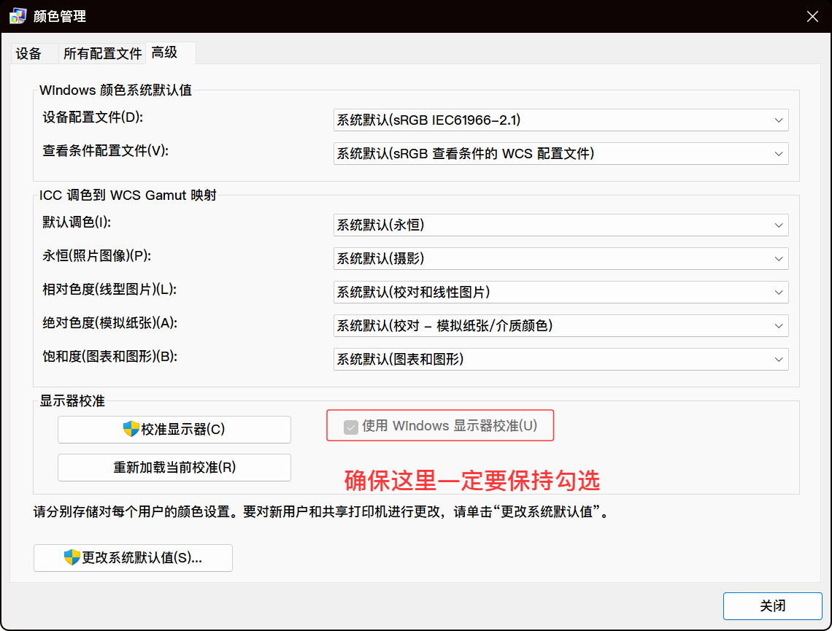The height and width of the screenshot is (631, 832).
Task: Open the 设备配置文件 dropdown
Action: [561, 120]
